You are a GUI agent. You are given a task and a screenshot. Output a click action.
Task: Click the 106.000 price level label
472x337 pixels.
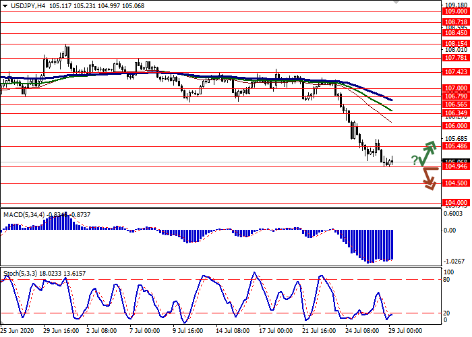[x=455, y=126]
